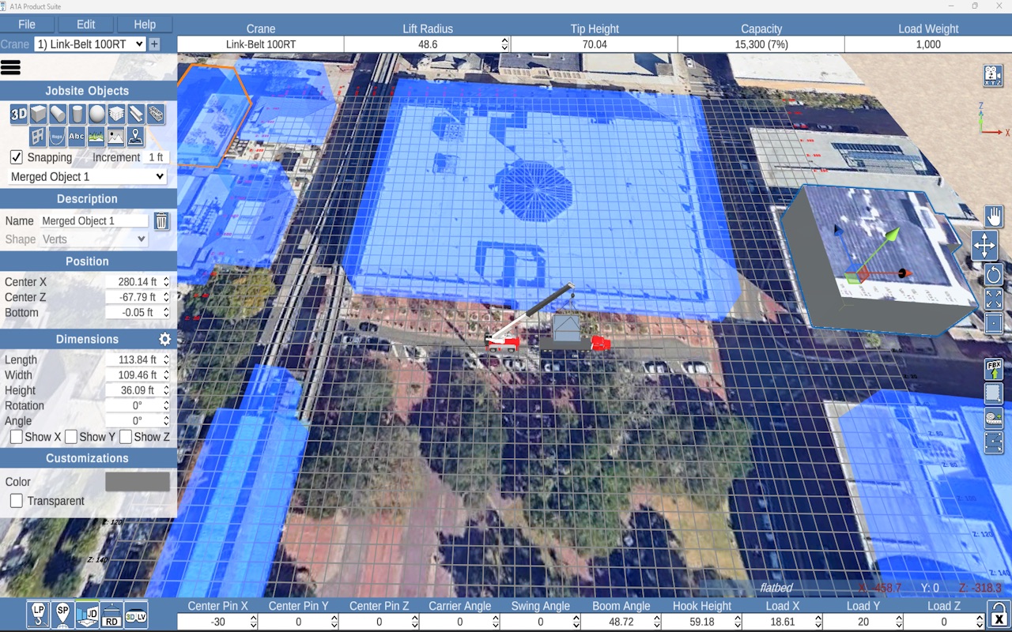The width and height of the screenshot is (1012, 632).
Task: Add a sphere object
Action: click(96, 115)
